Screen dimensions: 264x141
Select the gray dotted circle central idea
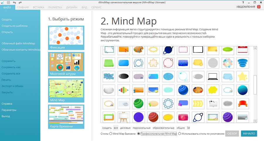coord(213,63)
